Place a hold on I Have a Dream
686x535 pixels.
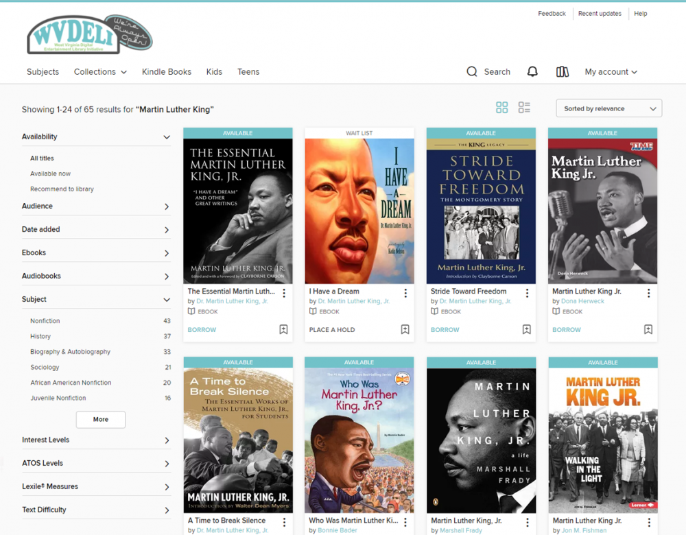point(332,330)
